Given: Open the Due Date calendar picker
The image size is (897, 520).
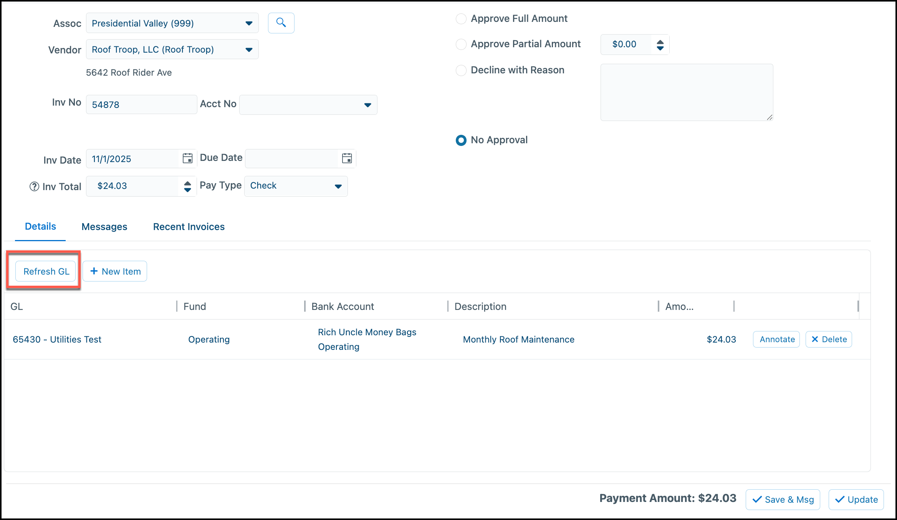Looking at the screenshot, I should [x=347, y=158].
